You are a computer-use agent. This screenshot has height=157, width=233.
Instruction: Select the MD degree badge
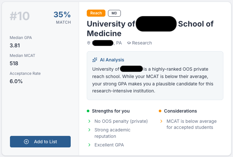pyautogui.click(x=114, y=13)
